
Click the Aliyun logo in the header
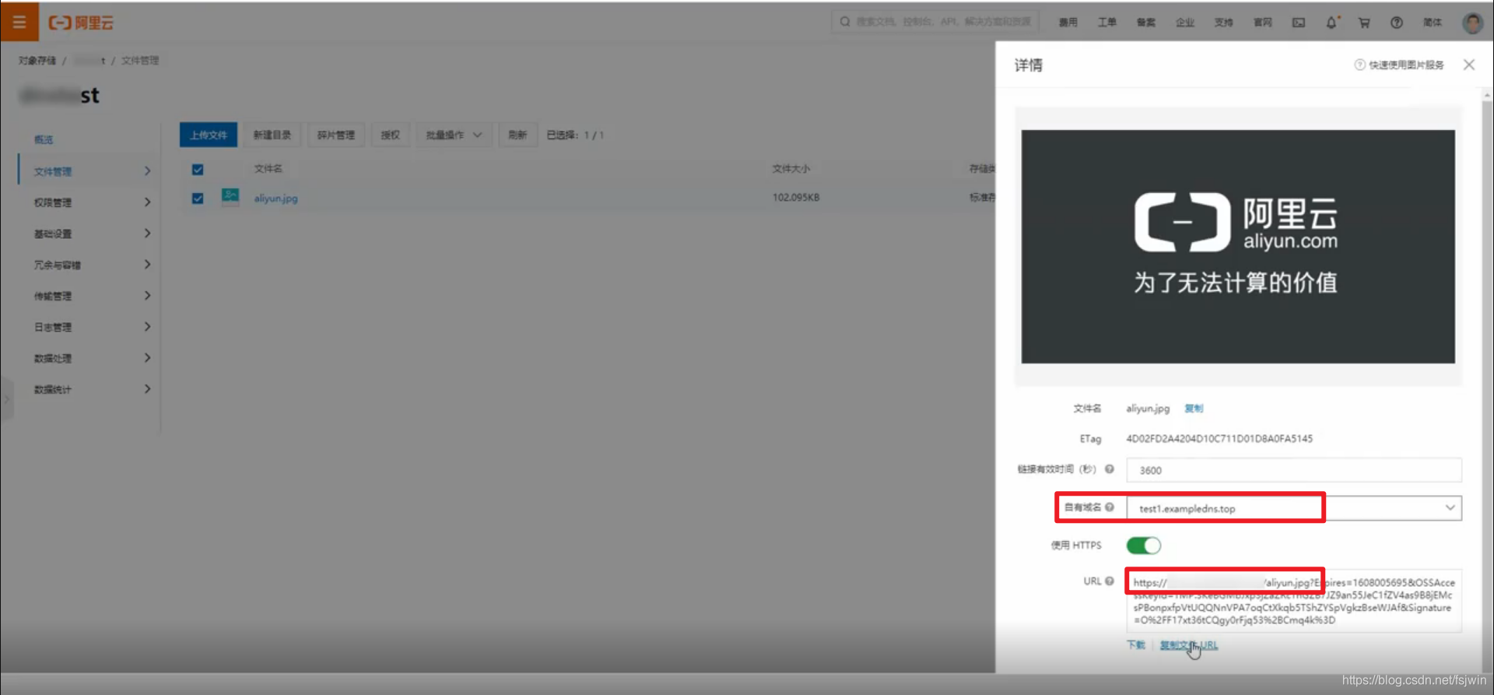pos(81,23)
